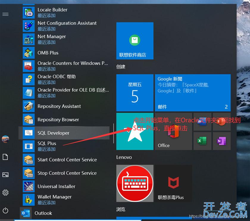Click Stop Control Center Service icon
Screen dimensions: 250x221
[29, 173]
